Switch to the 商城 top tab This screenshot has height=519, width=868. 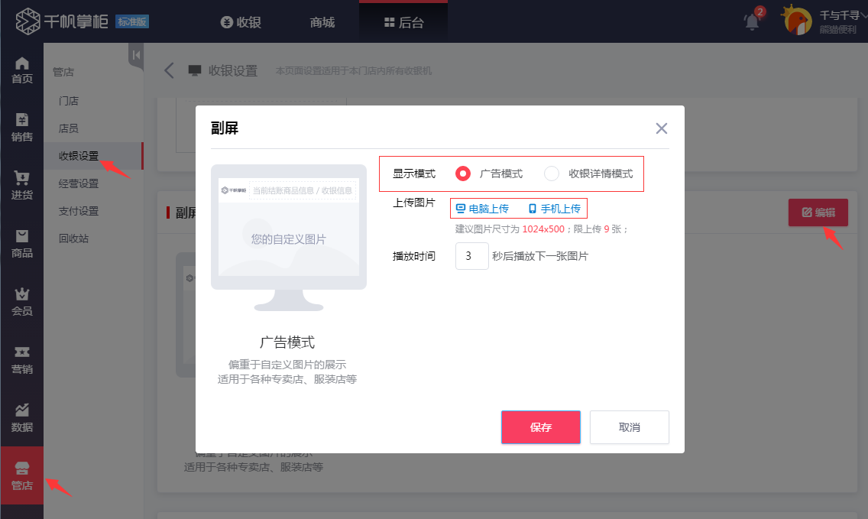321,21
